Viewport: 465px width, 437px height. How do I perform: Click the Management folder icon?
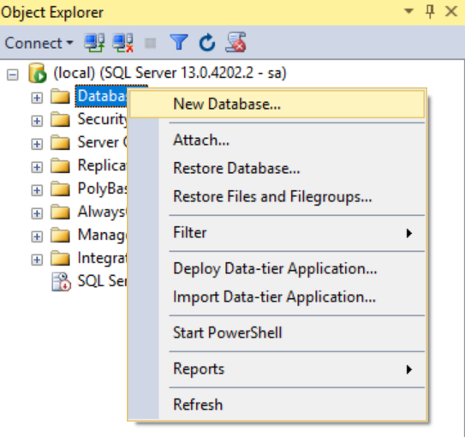60,235
